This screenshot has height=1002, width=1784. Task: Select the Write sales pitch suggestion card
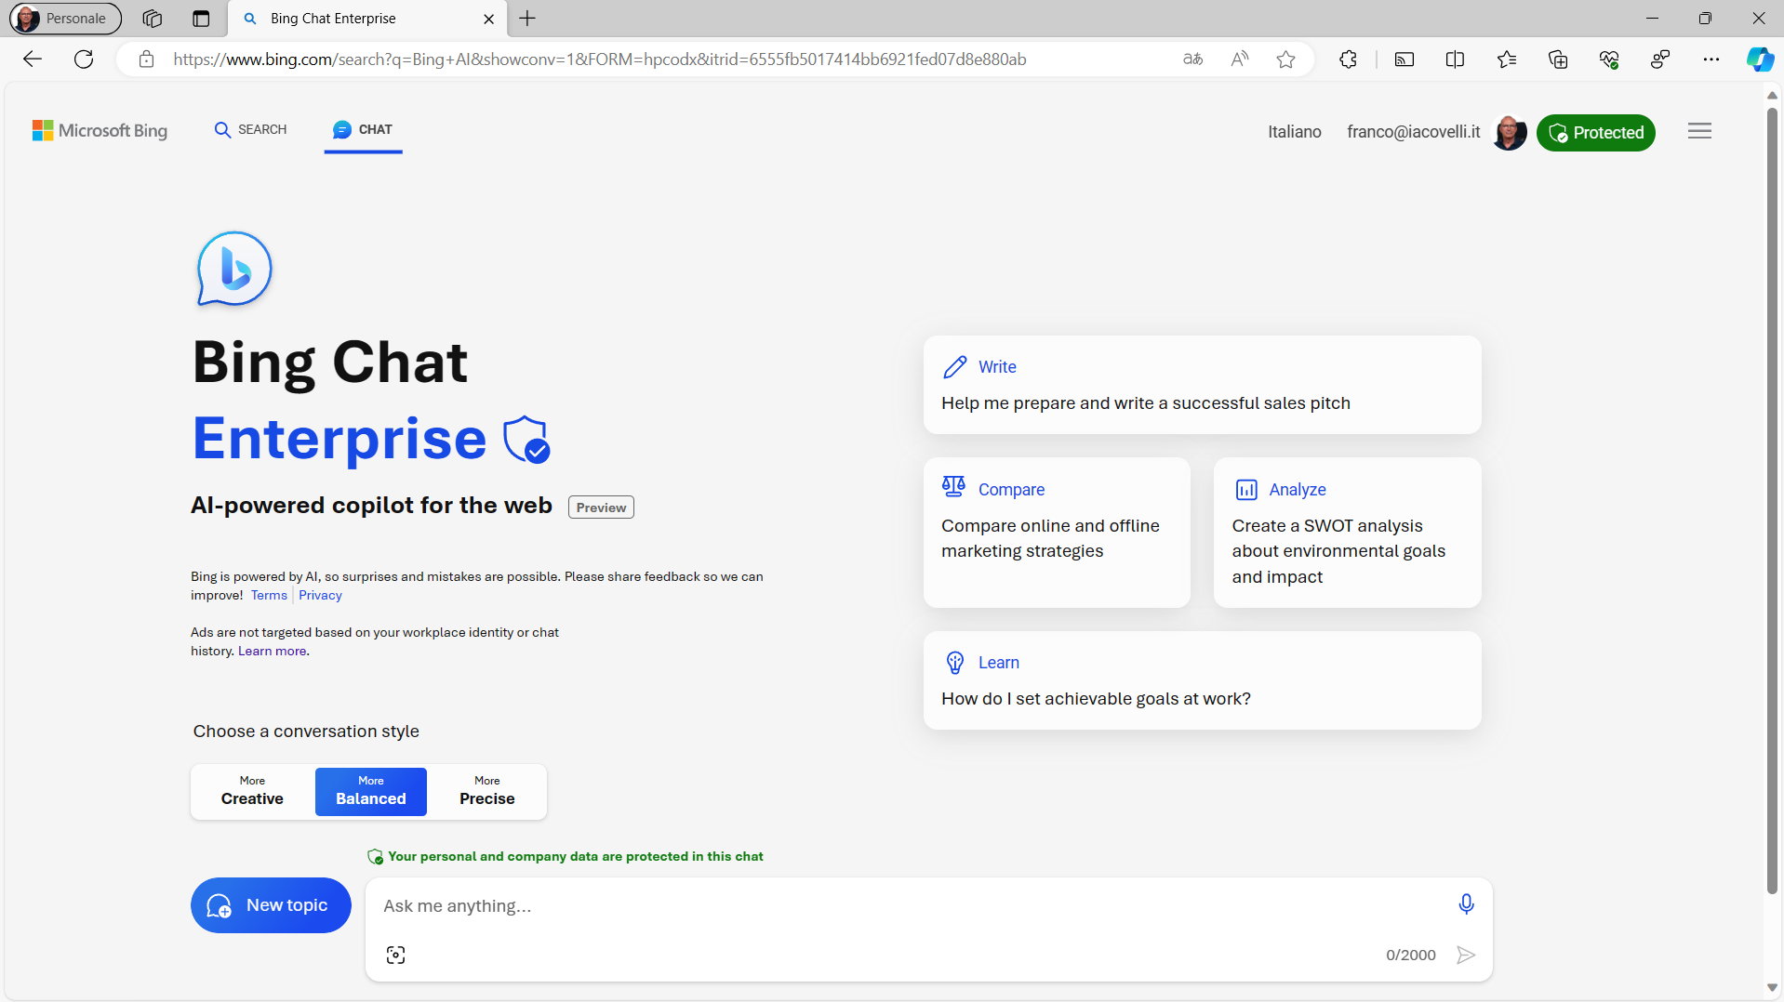[x=1202, y=385]
